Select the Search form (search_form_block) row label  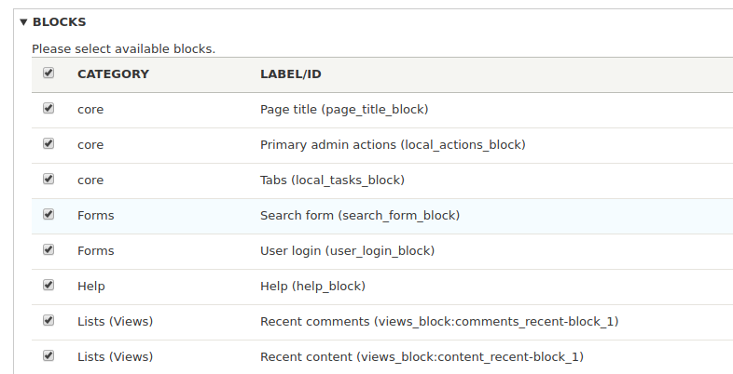[x=360, y=216]
